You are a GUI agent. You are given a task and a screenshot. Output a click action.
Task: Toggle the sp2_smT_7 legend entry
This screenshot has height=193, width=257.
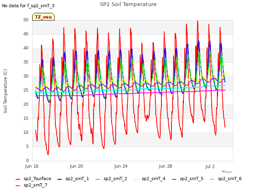pos(31,185)
